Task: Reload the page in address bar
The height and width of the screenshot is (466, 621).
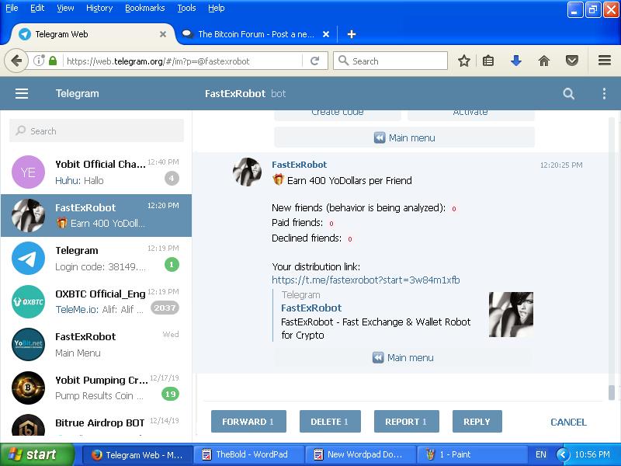Action: [x=315, y=61]
